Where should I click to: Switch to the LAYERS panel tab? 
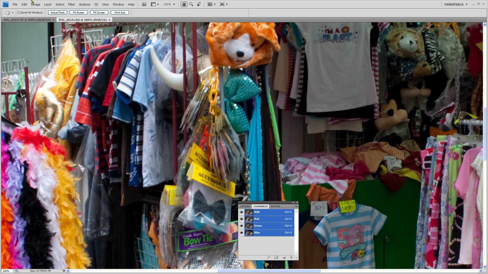[x=245, y=206]
